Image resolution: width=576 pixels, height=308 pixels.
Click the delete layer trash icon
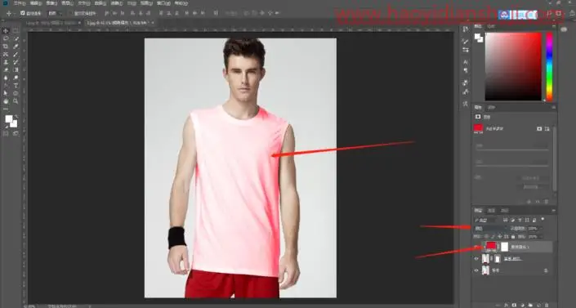tap(547, 305)
